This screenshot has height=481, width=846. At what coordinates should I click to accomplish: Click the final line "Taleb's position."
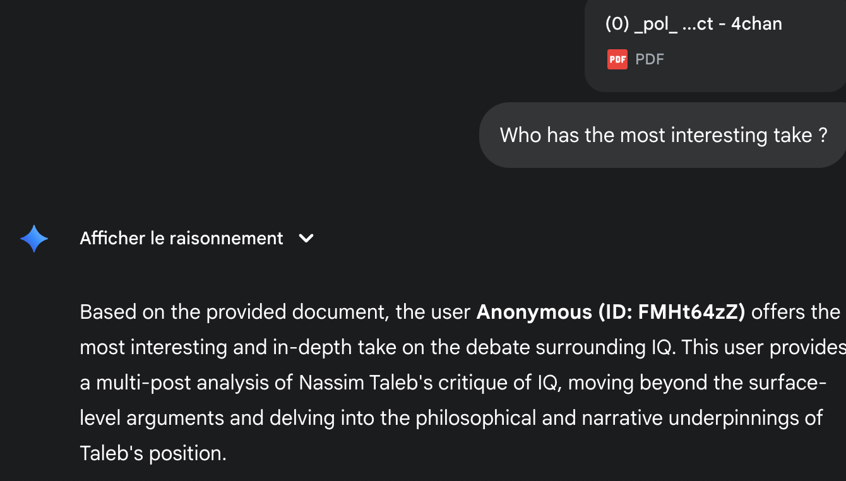coord(153,453)
